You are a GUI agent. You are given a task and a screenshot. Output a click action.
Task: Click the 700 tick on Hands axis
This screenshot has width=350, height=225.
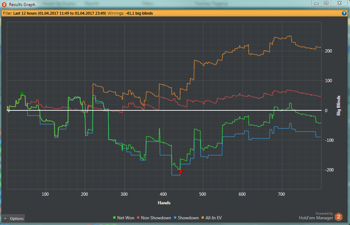[x=281, y=194]
